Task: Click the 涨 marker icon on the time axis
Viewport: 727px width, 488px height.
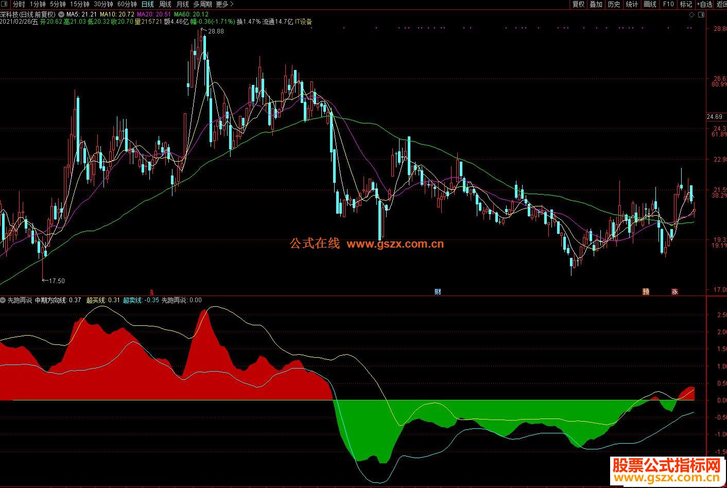Action: pyautogui.click(x=674, y=292)
